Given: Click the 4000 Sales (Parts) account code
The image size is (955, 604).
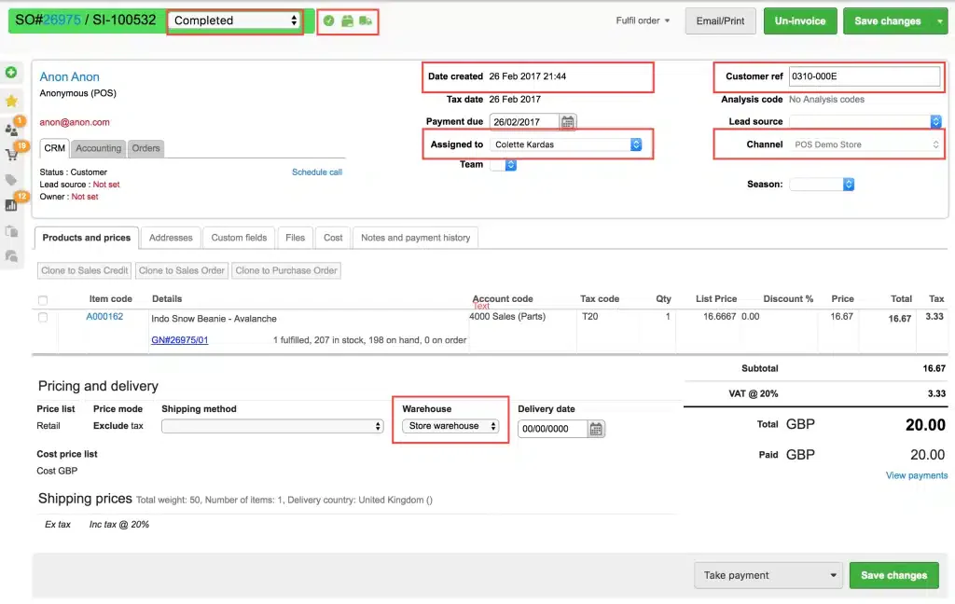Looking at the screenshot, I should 507,317.
